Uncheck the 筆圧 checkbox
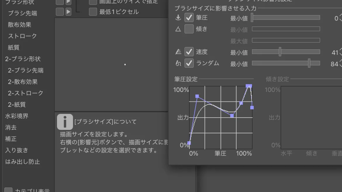 point(189,18)
